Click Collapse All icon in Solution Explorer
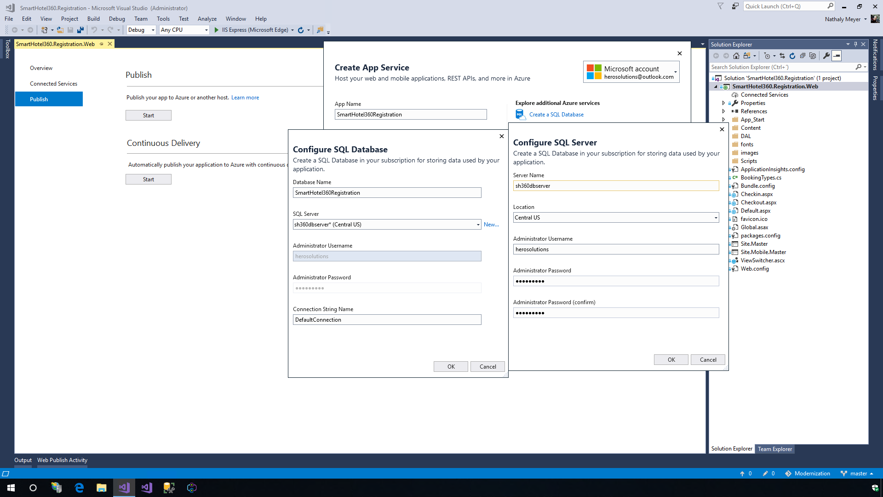Screen dimensions: 883x497 pos(803,56)
